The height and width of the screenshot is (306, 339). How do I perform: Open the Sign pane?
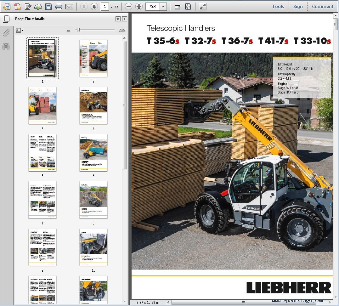298,7
